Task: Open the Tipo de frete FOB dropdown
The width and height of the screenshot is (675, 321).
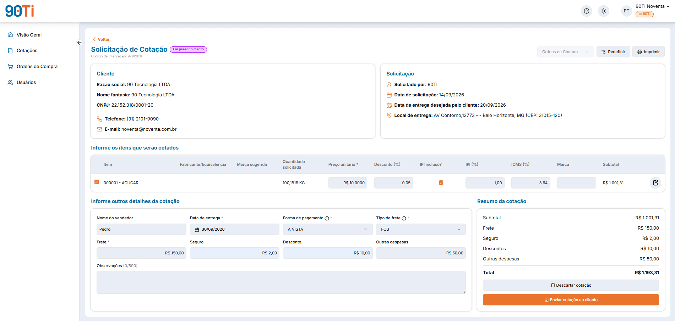Action: point(421,229)
